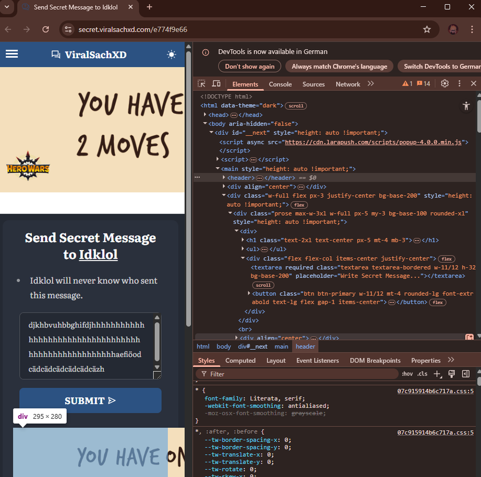Viewport: 481px width, 477px height.
Task: Open a new tab with plus icon
Action: (150, 7)
